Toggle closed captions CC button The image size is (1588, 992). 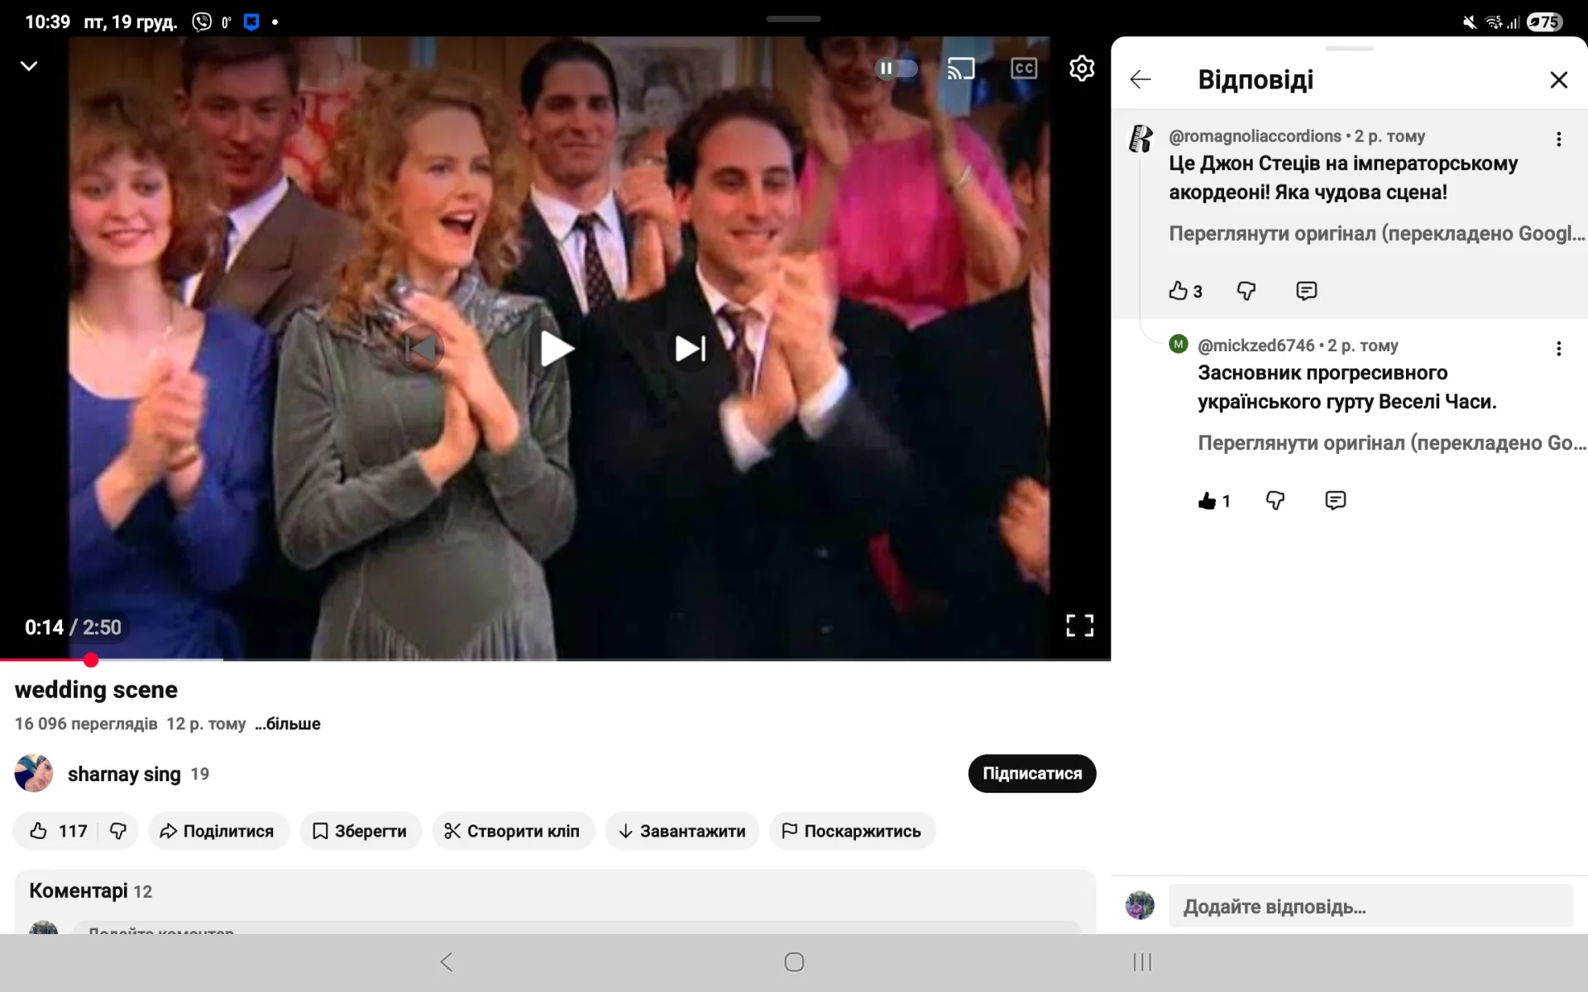[1023, 68]
